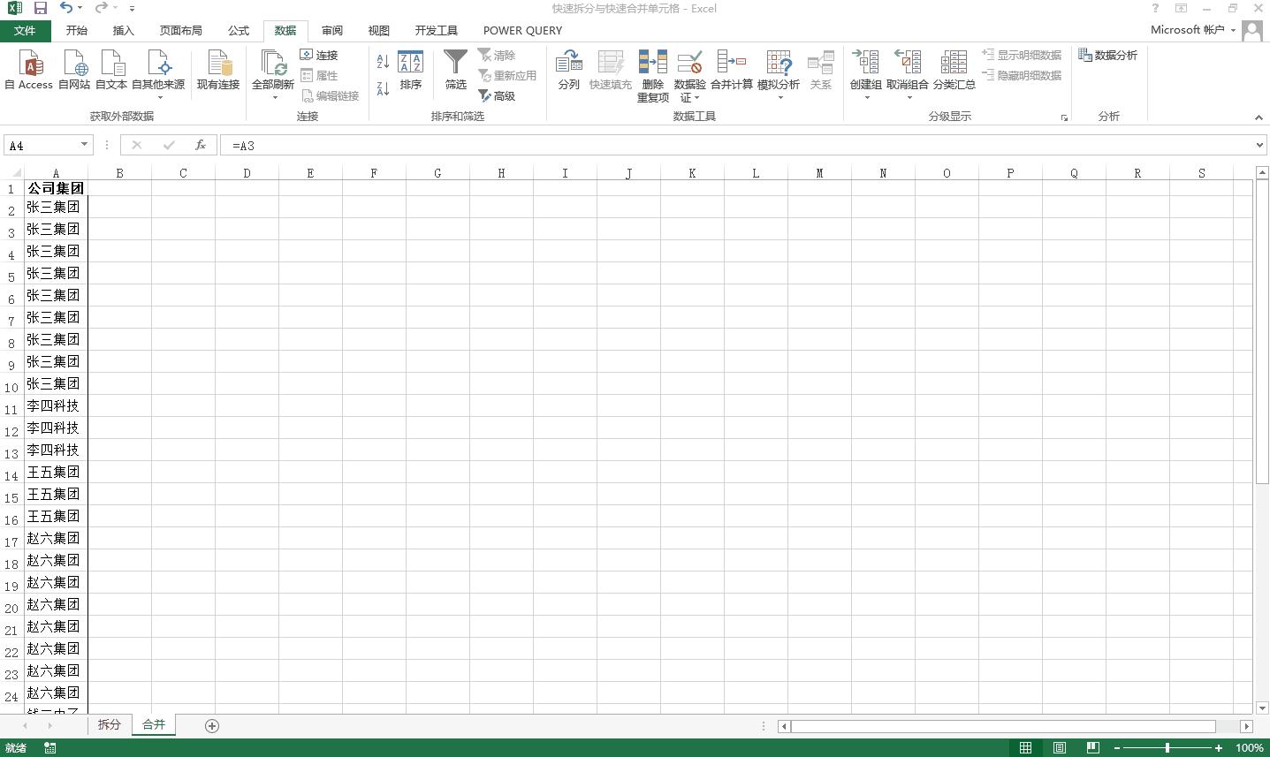Go to the POWER QUERY tab
The image size is (1270, 757).
tap(522, 30)
